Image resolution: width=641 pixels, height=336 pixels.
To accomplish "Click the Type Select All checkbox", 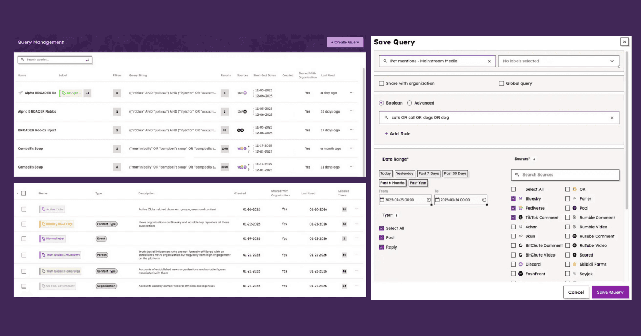I will pyautogui.click(x=381, y=228).
